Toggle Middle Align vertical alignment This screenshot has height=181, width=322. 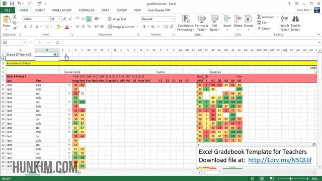[83, 19]
